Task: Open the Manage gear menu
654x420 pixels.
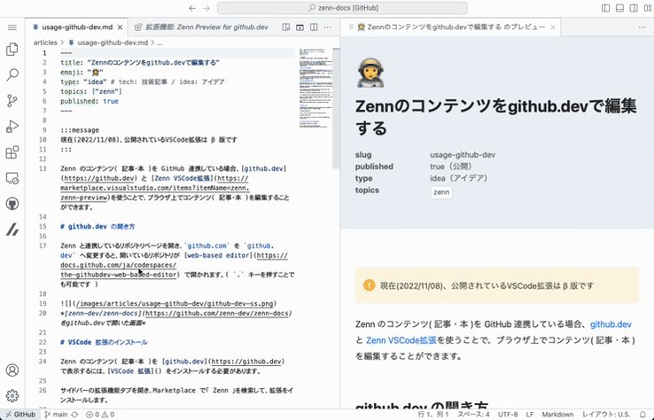Action: click(x=12, y=395)
